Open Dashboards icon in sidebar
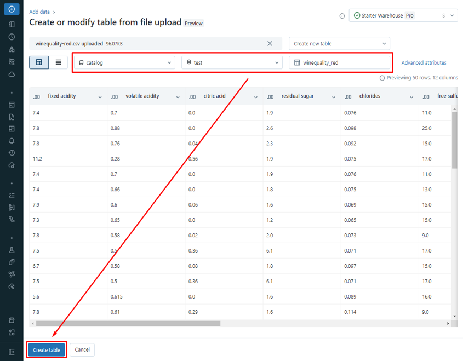Screen dimensions: 463x361 click(12, 129)
